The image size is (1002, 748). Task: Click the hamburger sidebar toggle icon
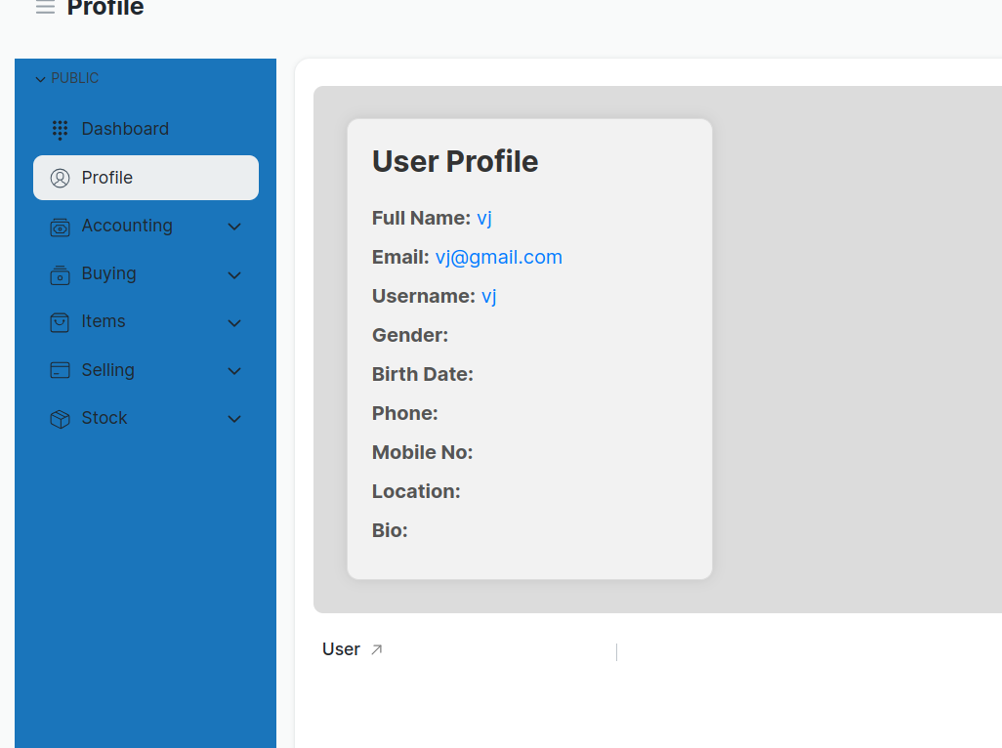[45, 8]
